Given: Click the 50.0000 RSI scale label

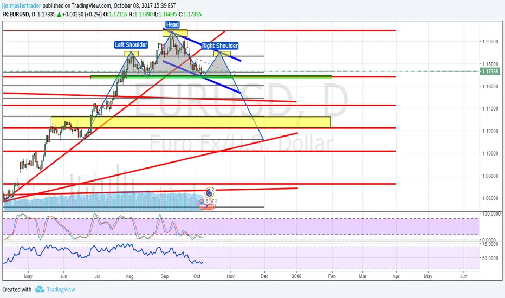Looking at the screenshot, I should click(x=491, y=258).
